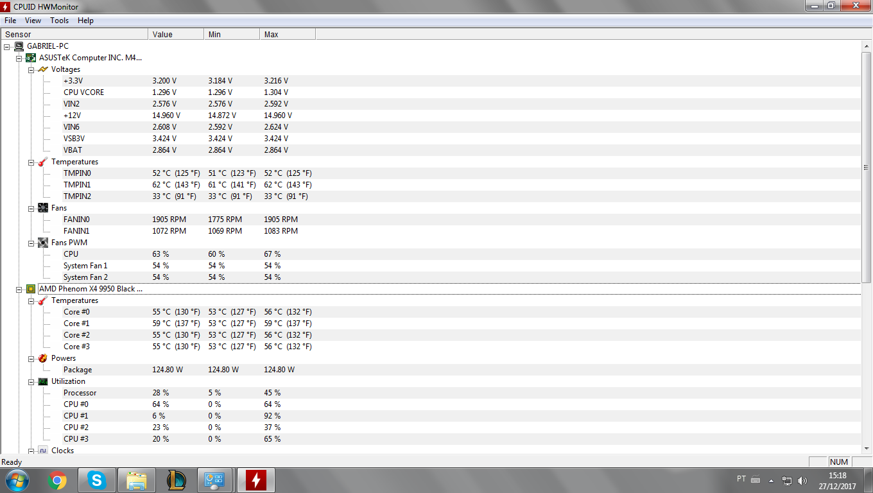The image size is (873, 493).
Task: Click the tray volume speaker icon
Action: [802, 480]
